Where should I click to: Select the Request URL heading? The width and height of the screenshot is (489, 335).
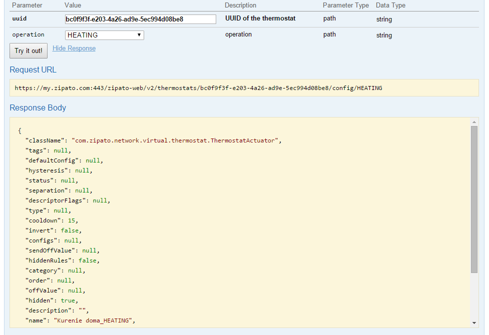pyautogui.click(x=33, y=70)
